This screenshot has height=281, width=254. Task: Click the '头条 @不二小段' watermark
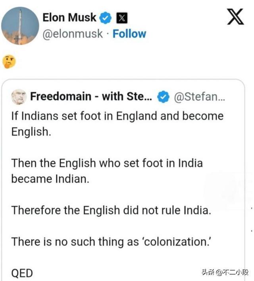(225, 272)
